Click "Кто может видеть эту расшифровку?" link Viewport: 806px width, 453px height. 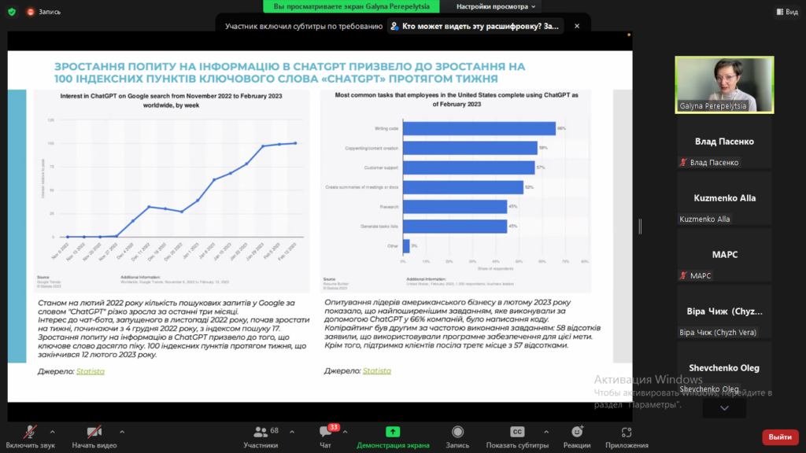tap(475, 26)
